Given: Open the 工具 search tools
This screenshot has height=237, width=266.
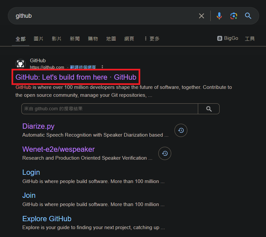Looking at the screenshot, I should [x=250, y=39].
